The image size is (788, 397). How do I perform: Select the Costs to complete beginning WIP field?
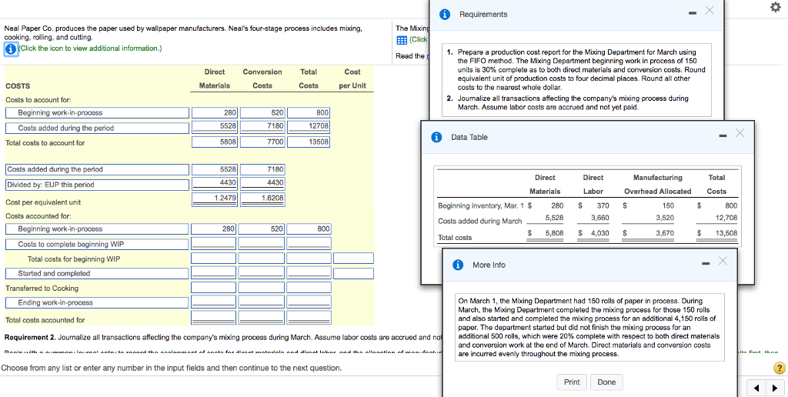pyautogui.click(x=98, y=244)
